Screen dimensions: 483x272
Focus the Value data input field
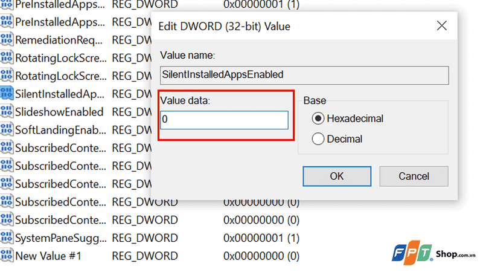[224, 120]
